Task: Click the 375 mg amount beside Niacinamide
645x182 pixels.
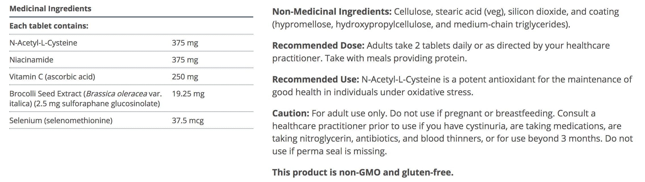Action: point(185,60)
